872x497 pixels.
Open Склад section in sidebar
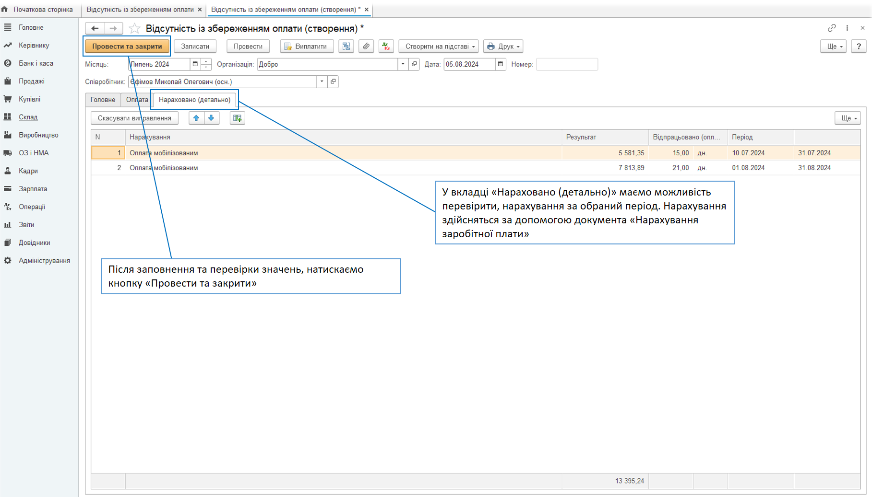[28, 117]
